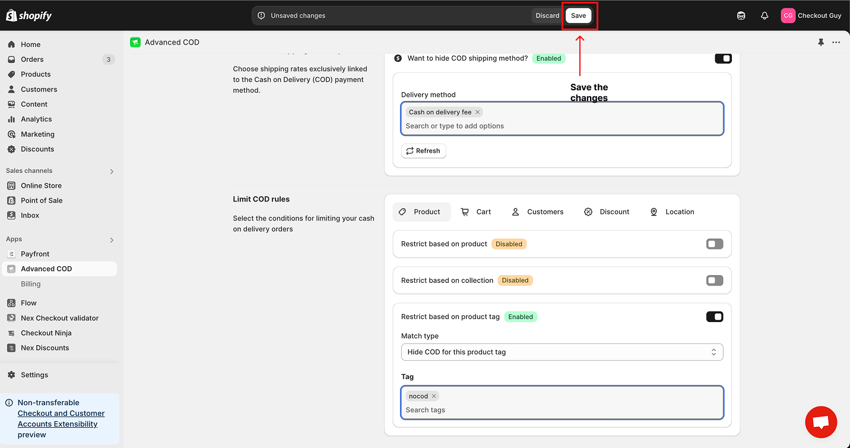The height and width of the screenshot is (448, 850).
Task: Enable Restrict based on collection toggle
Action: [x=715, y=280]
